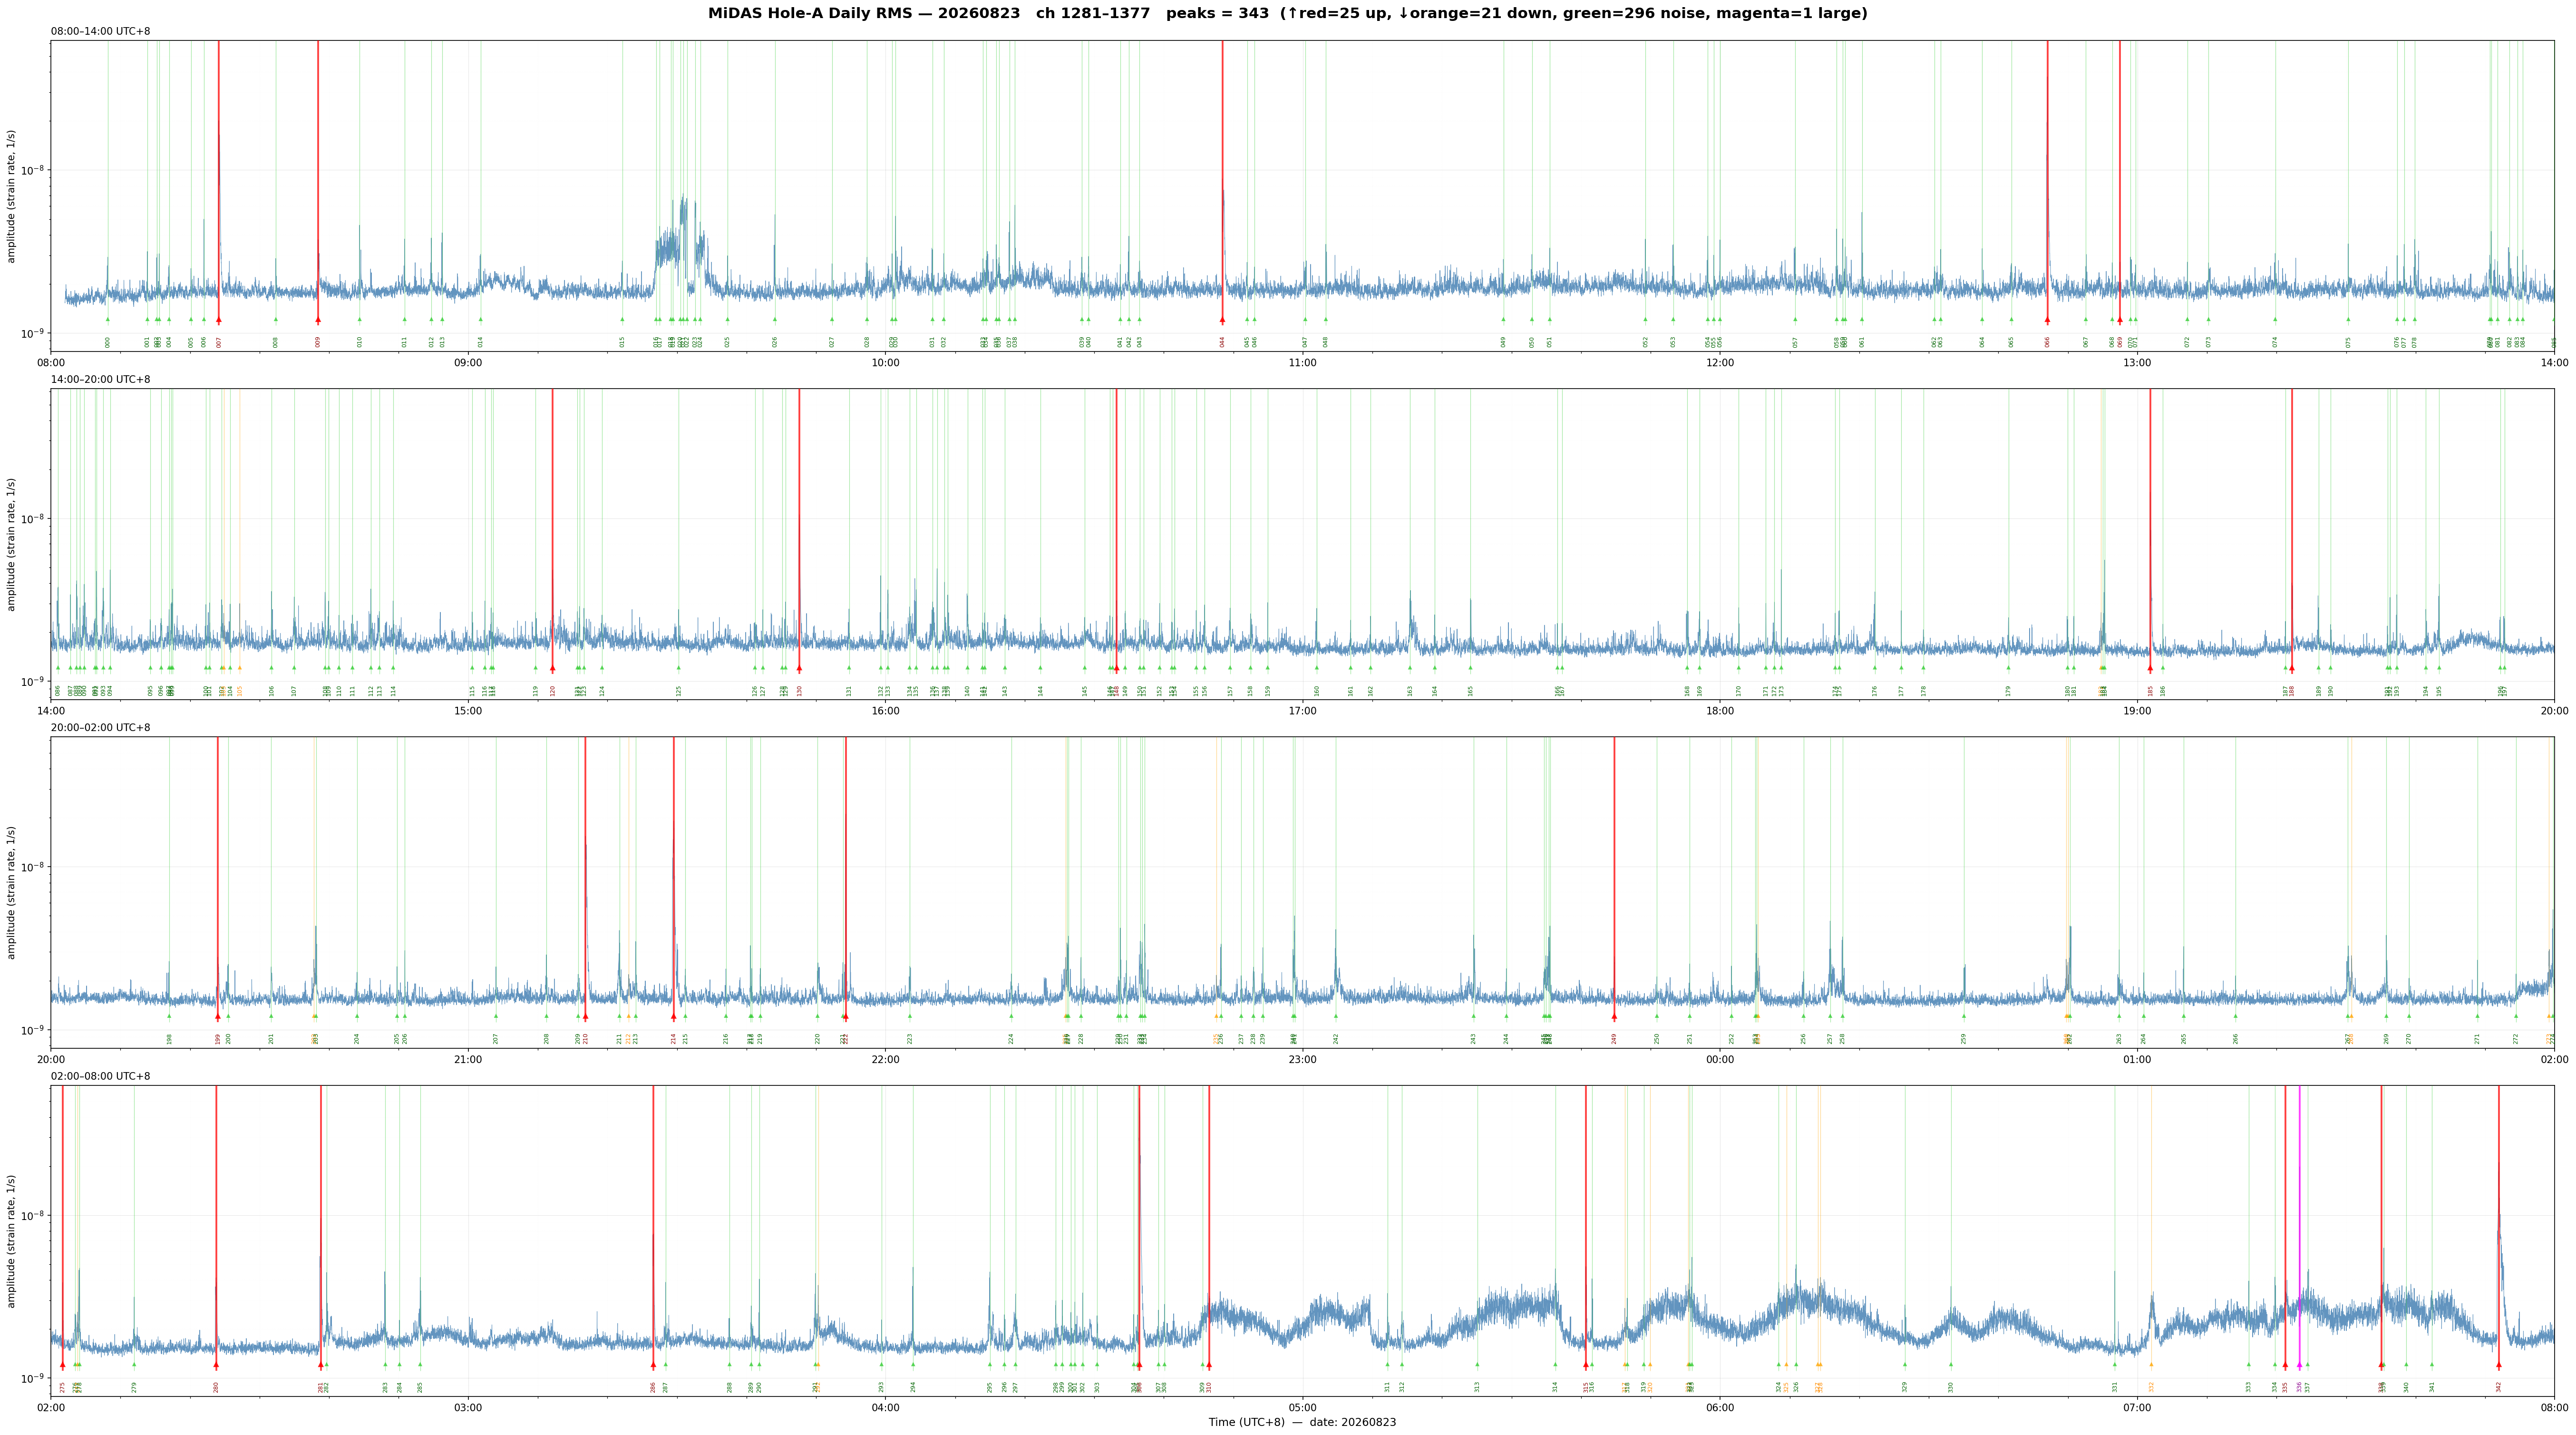
Task: Click the 15:00 time tick label
Action: click(x=468, y=711)
